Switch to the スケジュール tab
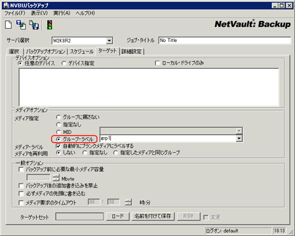Image resolution: width=295 pixels, height=236 pixels. point(81,52)
